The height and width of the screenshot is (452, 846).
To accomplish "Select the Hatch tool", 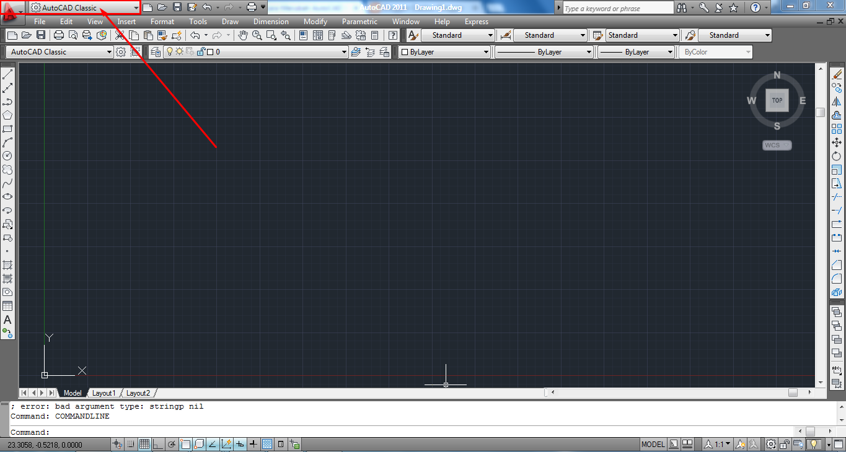I will tap(7, 265).
